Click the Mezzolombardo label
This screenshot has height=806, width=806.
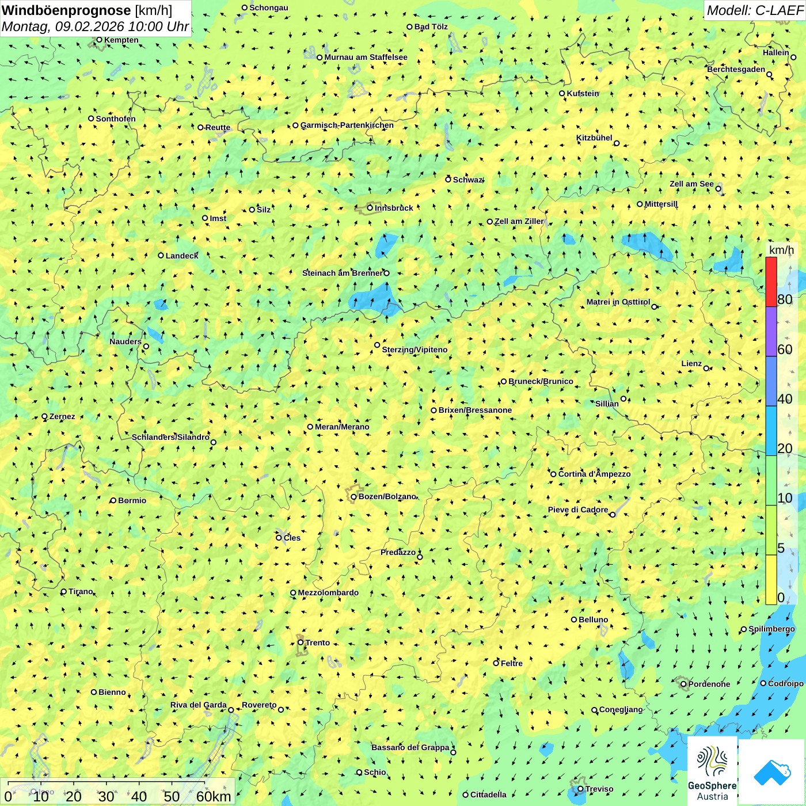tap(328, 592)
